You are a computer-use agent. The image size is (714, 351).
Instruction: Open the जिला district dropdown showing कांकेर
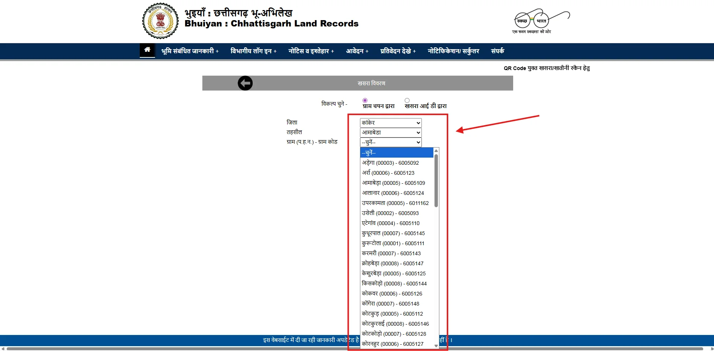coord(390,123)
